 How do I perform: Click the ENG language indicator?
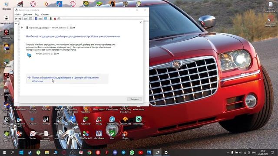pos(254,153)
